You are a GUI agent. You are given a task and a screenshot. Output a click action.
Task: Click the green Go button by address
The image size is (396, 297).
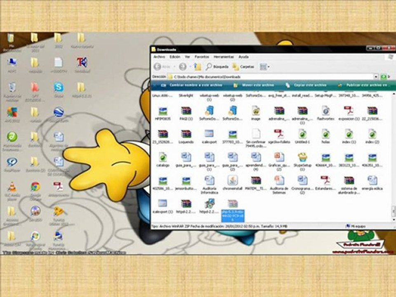click(x=384, y=77)
